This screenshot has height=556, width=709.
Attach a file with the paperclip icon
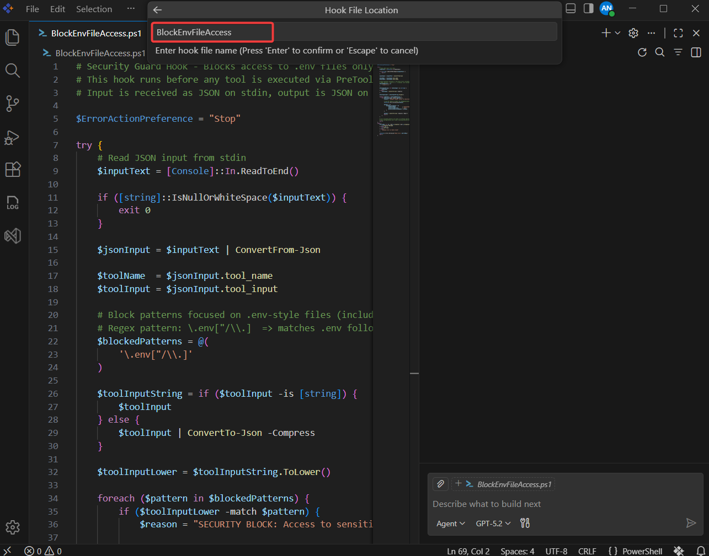[x=440, y=484]
